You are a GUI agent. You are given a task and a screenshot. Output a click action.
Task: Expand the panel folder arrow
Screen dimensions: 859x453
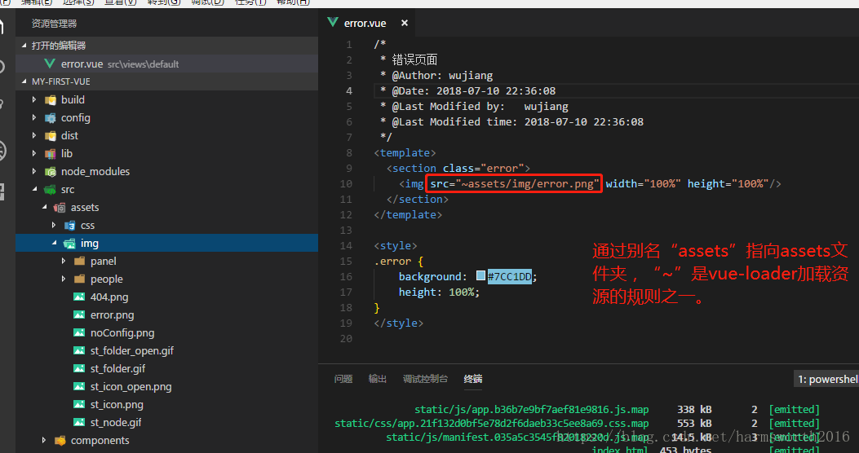(64, 261)
